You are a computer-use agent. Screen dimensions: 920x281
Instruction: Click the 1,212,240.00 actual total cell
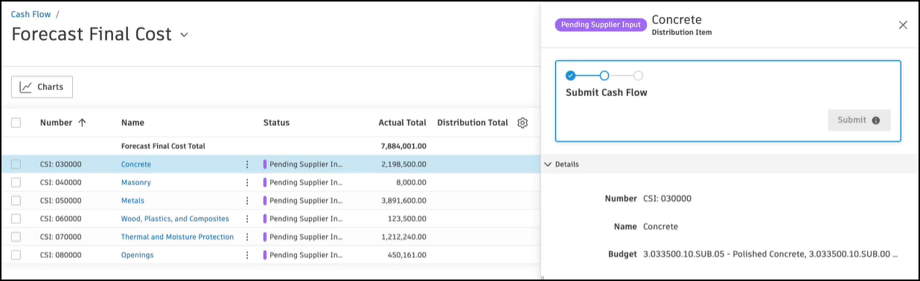403,237
